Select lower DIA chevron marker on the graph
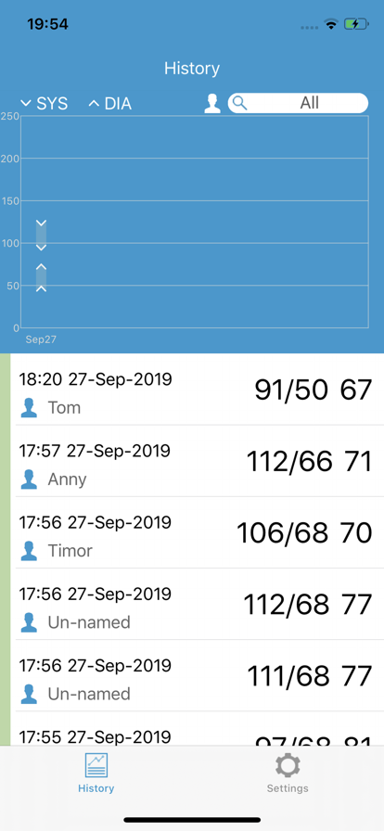This screenshot has width=384, height=831. [42, 288]
